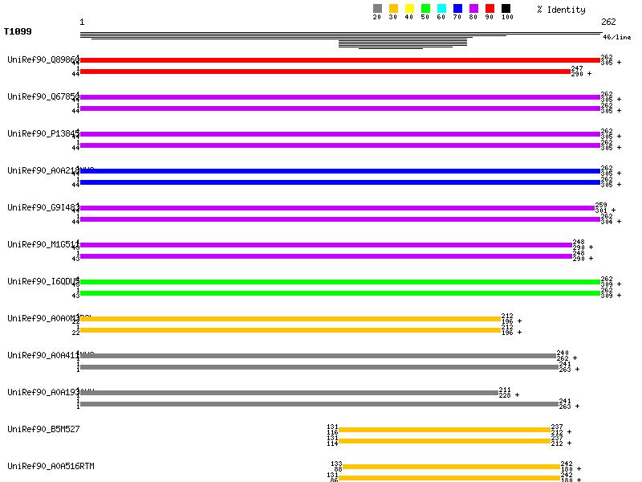
Task: Select the yellow 40% identity swatch
Action: (x=409, y=9)
